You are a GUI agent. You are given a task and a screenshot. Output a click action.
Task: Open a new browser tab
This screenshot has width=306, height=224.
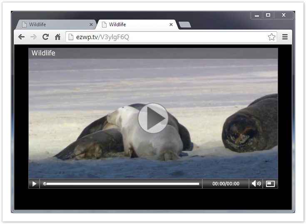coord(184,25)
